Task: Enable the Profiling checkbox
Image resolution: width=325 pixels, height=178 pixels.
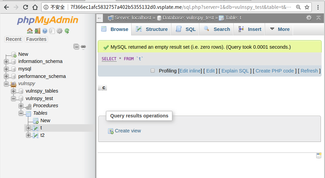Action: pos(153,70)
